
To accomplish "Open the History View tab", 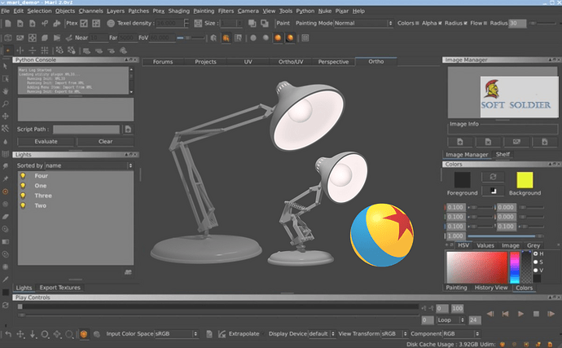I will coord(491,288).
